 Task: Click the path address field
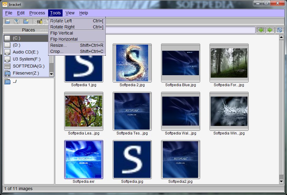point(180,30)
